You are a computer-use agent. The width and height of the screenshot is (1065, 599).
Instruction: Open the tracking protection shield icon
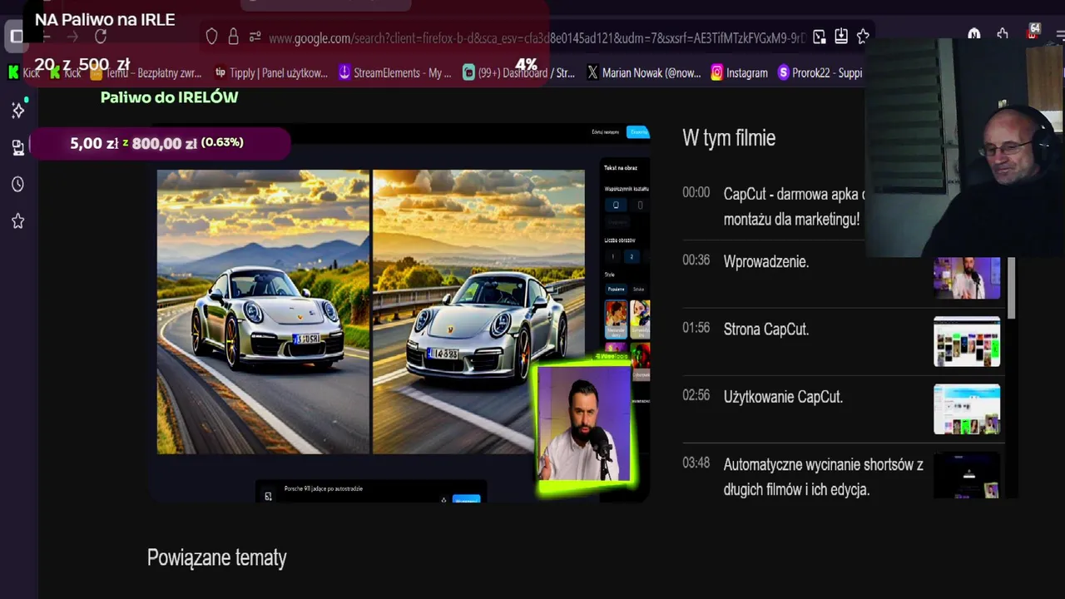pos(211,37)
